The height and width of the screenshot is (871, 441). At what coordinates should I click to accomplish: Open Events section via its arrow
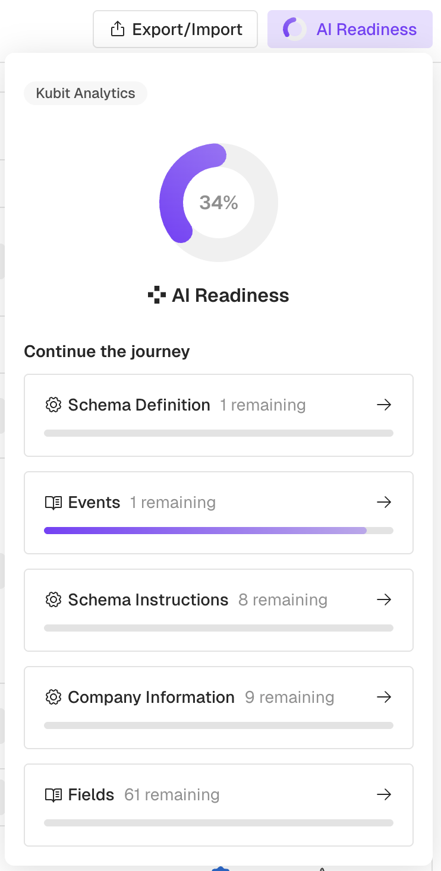pyautogui.click(x=384, y=503)
